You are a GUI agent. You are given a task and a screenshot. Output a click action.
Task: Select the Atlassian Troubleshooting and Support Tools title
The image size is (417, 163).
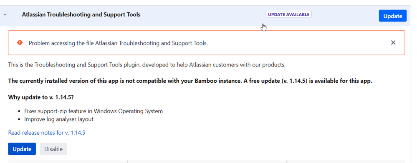[81, 15]
